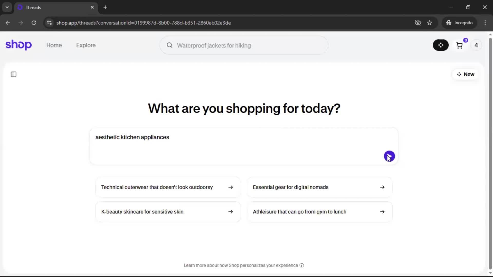The image size is (493, 277).
Task: Start a New thread
Action: [x=465, y=74]
